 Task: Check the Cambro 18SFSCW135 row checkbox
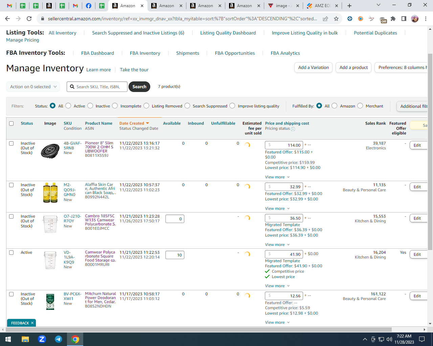tap(12, 216)
